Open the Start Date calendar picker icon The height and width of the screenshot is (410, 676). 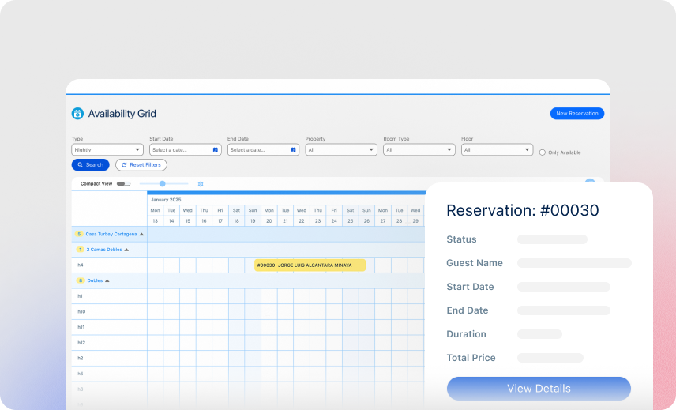tap(216, 149)
